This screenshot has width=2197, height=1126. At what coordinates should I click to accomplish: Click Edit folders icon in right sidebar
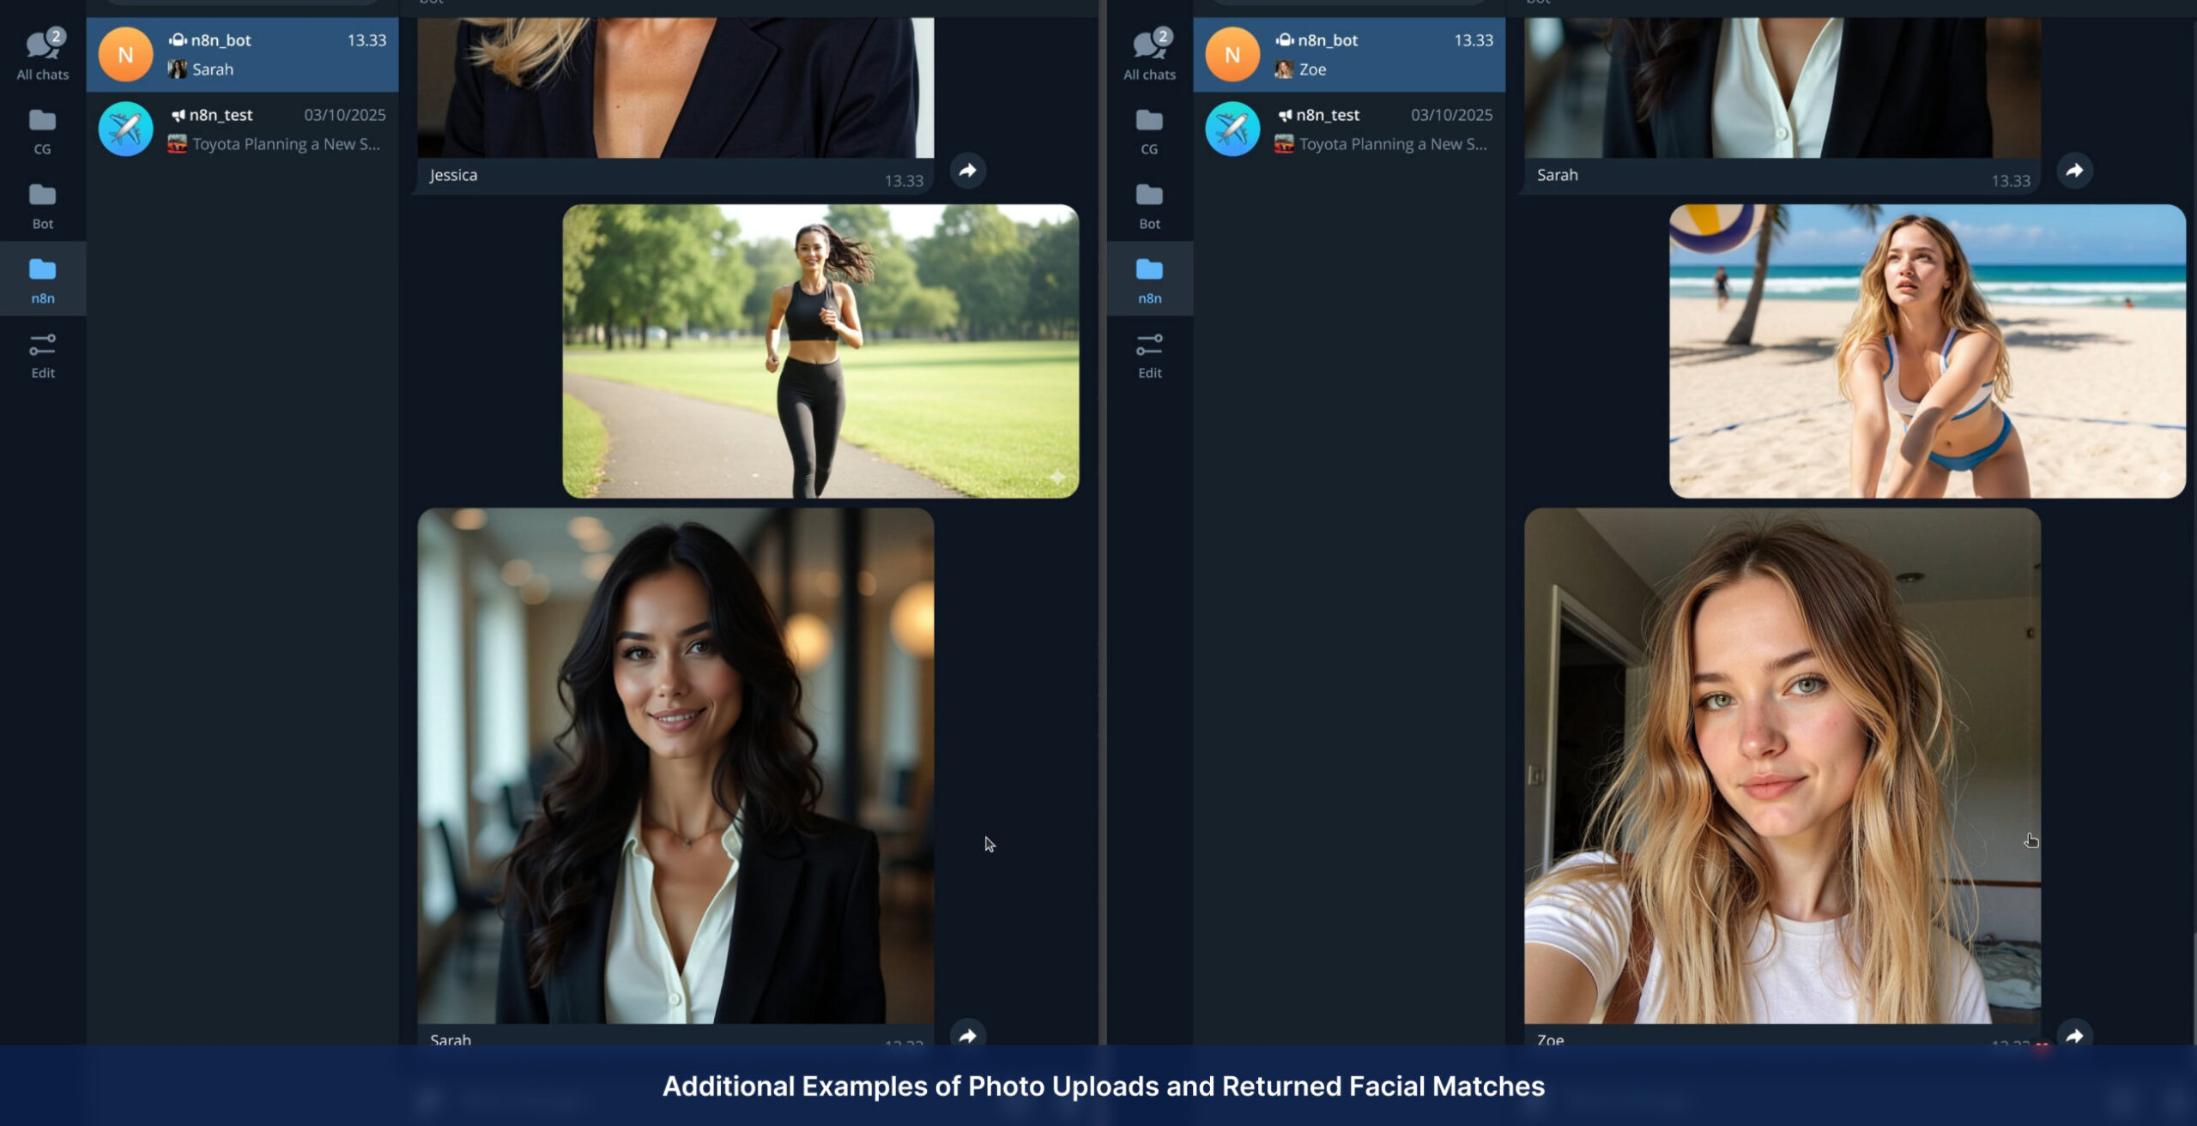coord(1149,354)
